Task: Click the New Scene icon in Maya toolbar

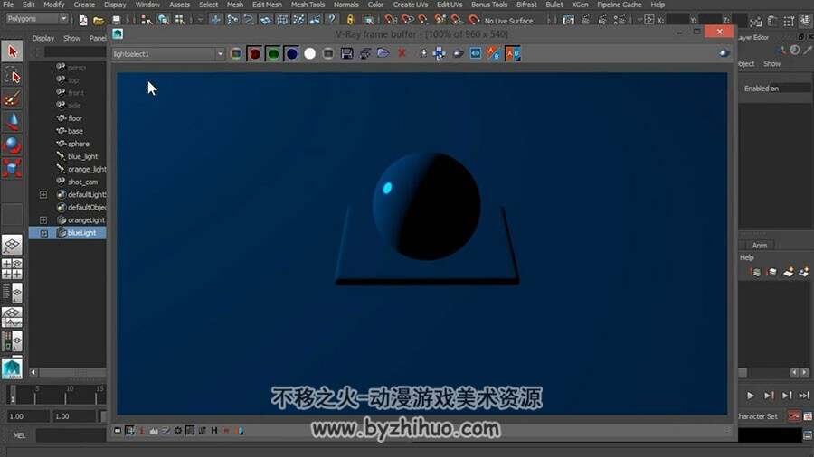Action: 83,20
